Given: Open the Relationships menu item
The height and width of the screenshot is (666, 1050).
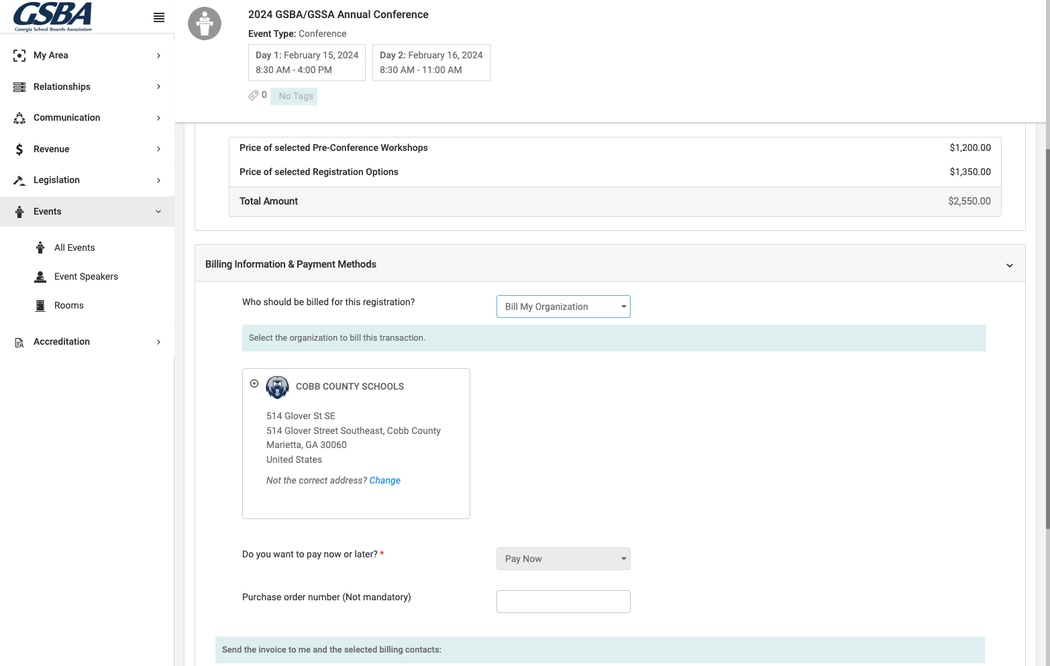Looking at the screenshot, I should point(87,87).
